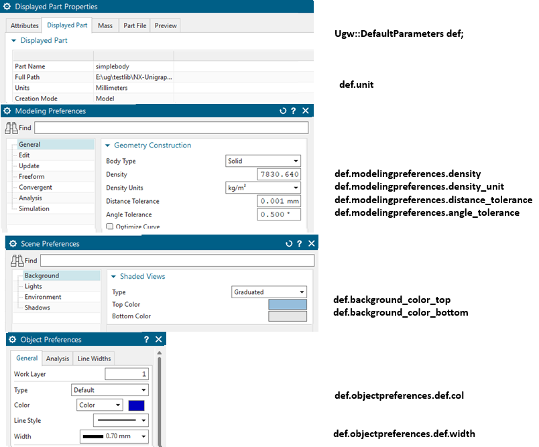
Task: Click the Density input field
Action: coord(279,174)
